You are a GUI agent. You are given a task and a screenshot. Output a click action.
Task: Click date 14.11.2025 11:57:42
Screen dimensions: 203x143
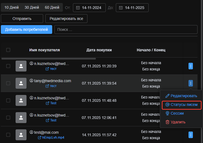coord(99,135)
